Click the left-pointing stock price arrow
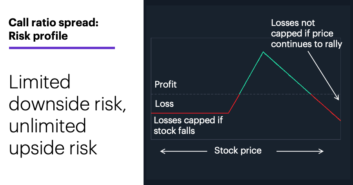The image size is (353, 185). coord(184,151)
